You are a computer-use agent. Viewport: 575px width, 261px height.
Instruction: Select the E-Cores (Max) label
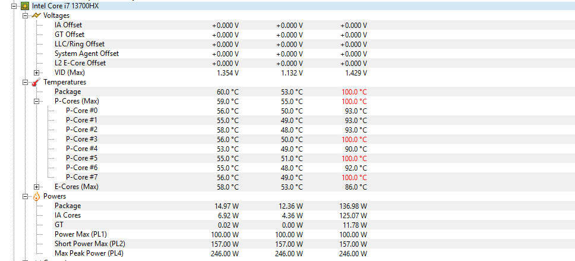(x=77, y=187)
